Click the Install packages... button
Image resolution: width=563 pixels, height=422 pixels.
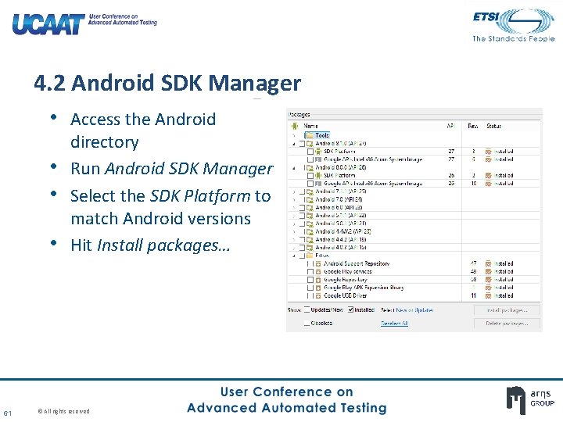point(507,310)
